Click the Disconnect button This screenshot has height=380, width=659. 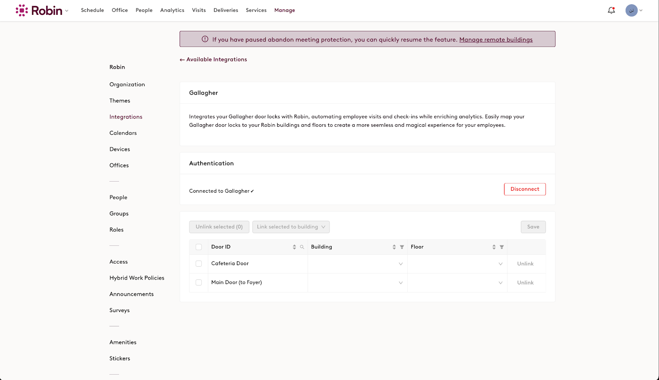click(x=525, y=189)
